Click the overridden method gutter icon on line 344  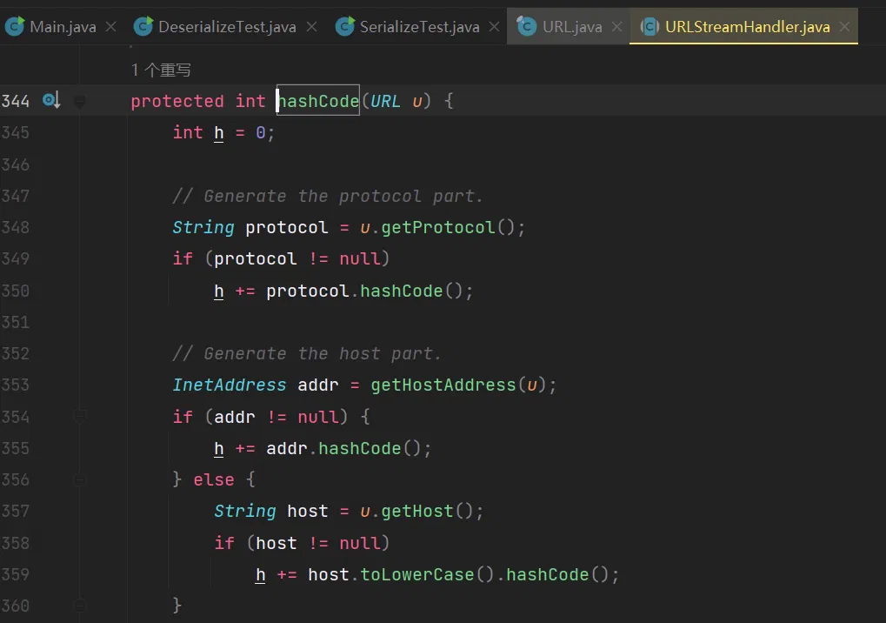(51, 101)
